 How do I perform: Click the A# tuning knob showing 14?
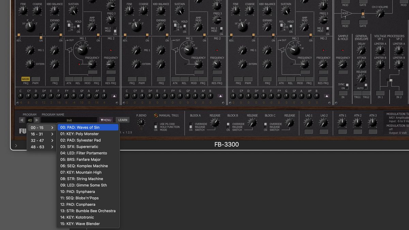[96, 96]
